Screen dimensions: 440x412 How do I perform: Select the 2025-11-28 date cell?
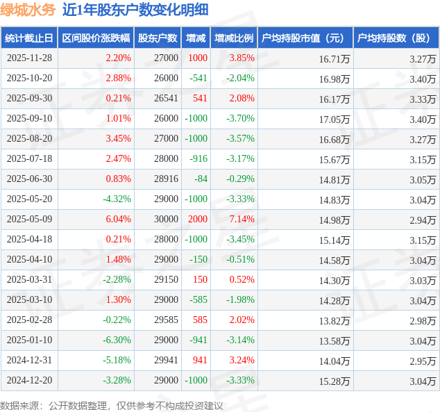tap(29, 58)
